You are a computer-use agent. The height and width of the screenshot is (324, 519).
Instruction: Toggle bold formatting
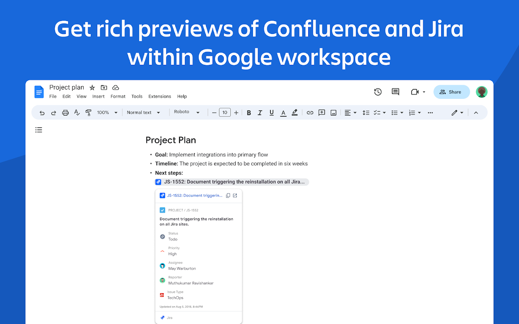point(249,113)
